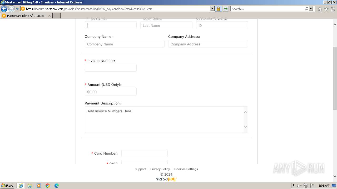Click the Refresh page icon
This screenshot has width=337, height=189.
[226, 9]
